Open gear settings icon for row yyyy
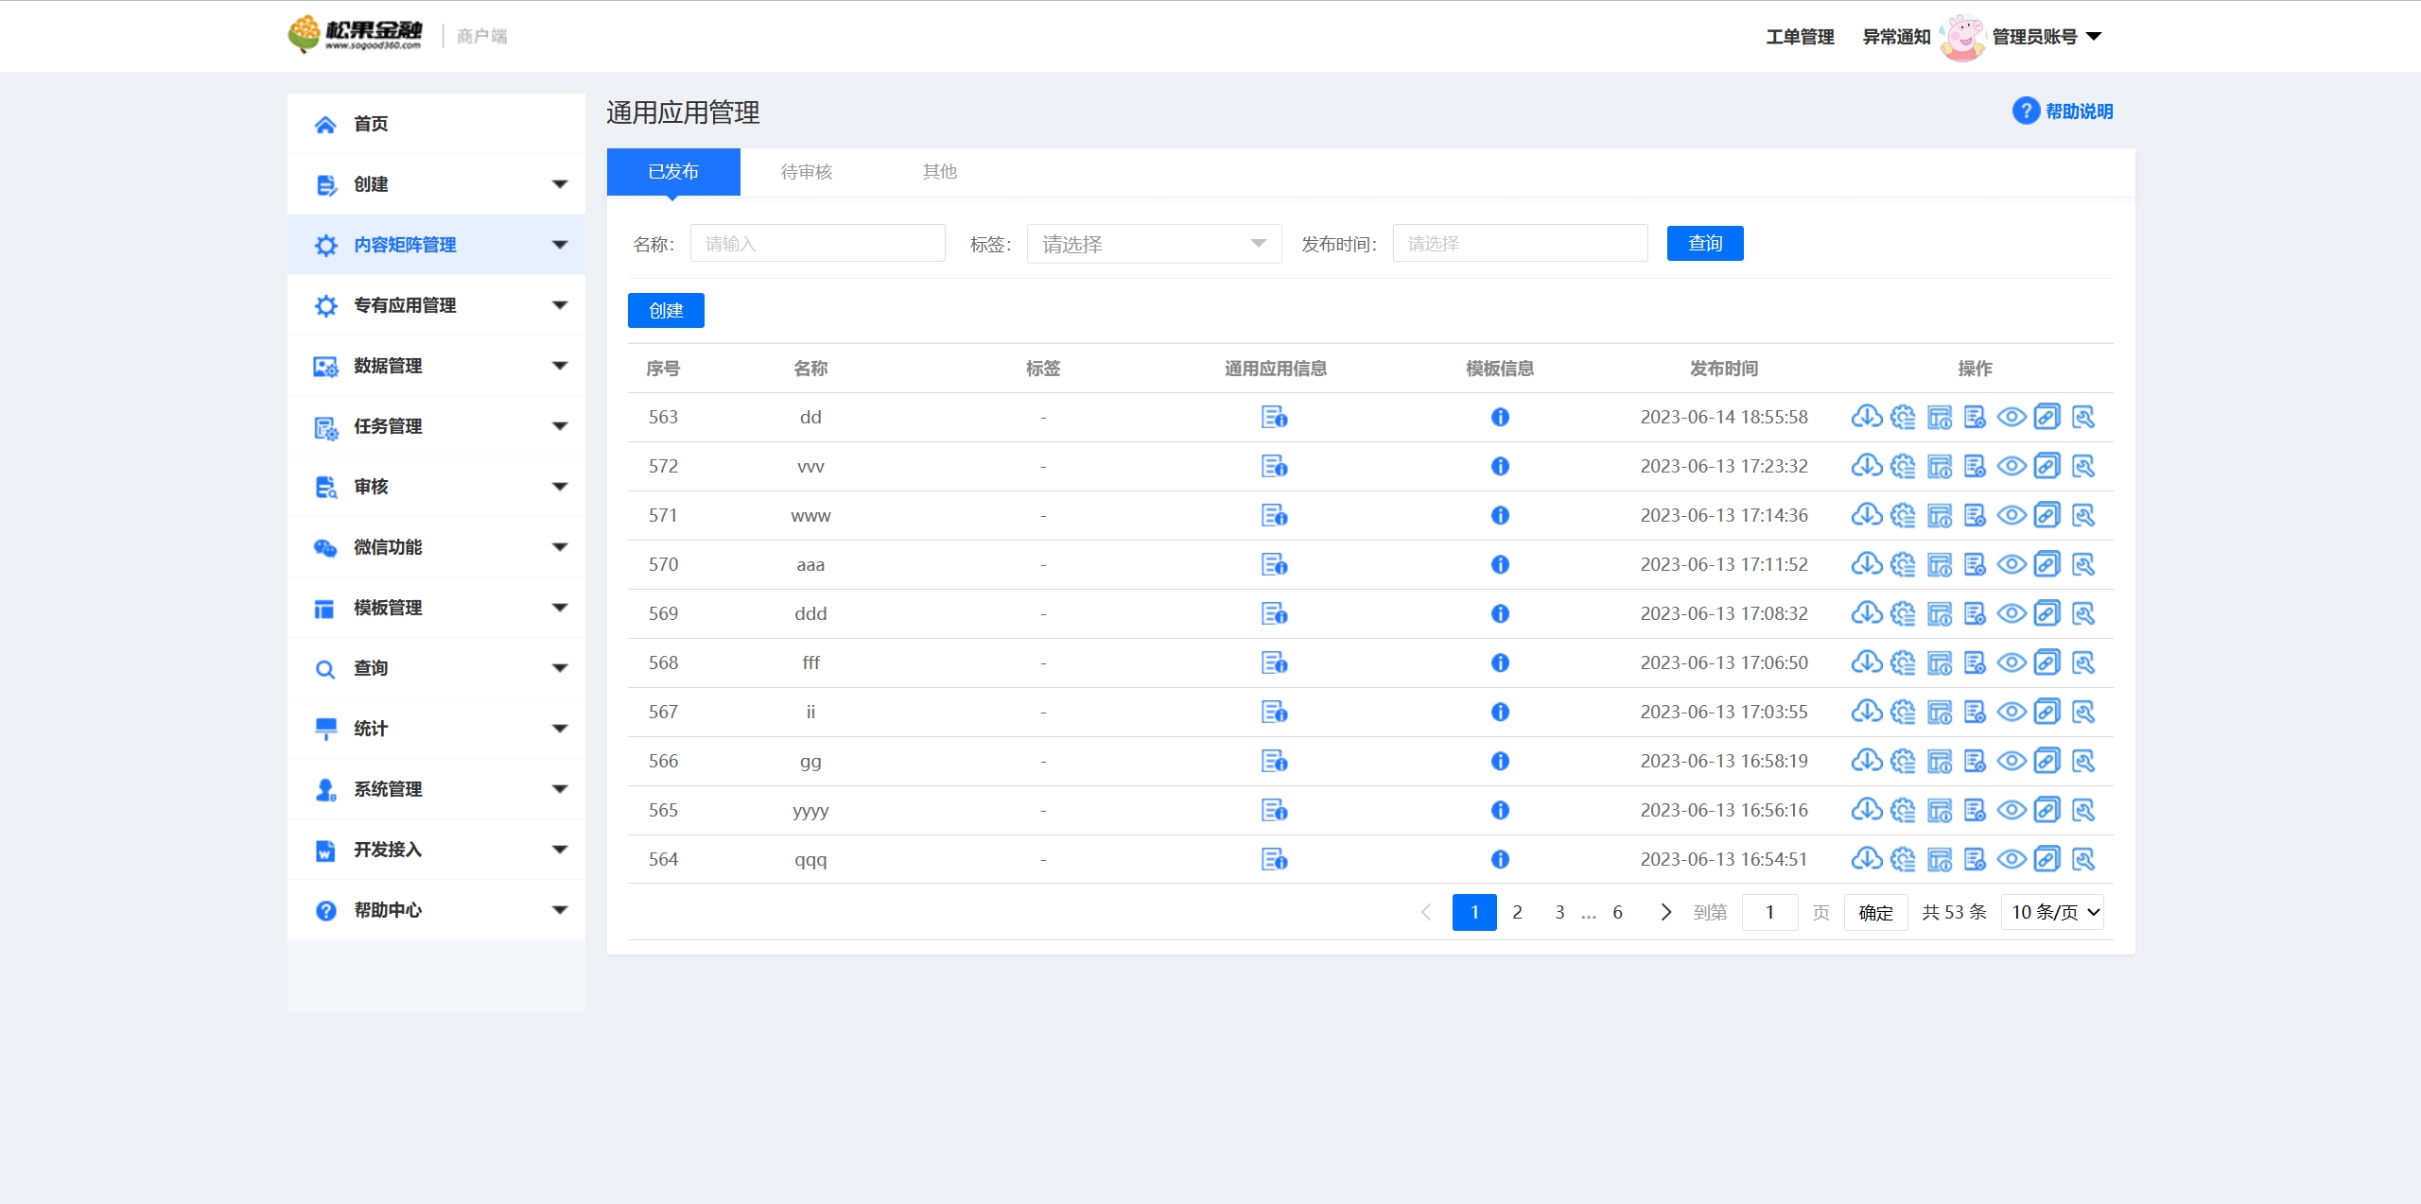This screenshot has height=1204, width=2421. (1903, 810)
